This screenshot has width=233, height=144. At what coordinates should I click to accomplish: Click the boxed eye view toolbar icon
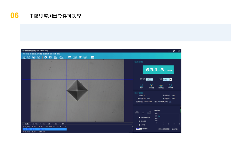pyautogui.click(x=85, y=57)
